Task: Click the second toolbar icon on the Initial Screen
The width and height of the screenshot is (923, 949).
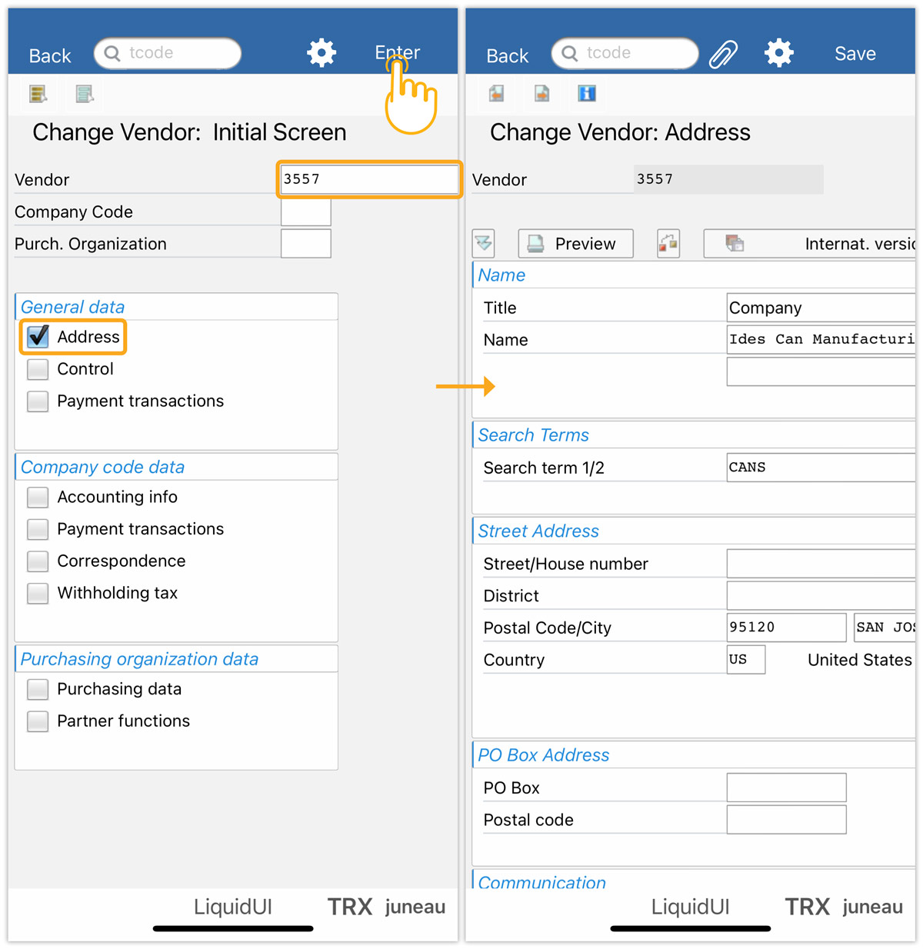Action: pyautogui.click(x=85, y=94)
